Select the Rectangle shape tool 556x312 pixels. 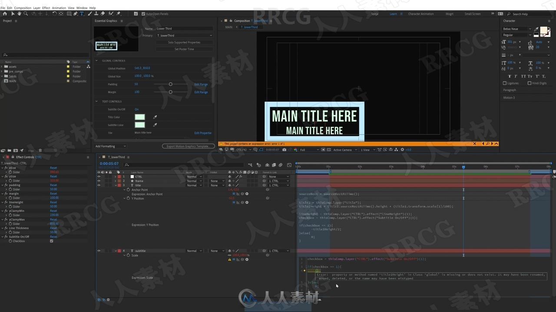(x=69, y=14)
